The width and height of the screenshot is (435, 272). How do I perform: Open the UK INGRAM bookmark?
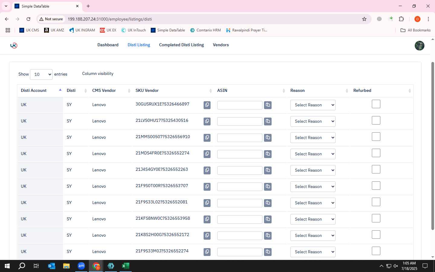coord(82,30)
